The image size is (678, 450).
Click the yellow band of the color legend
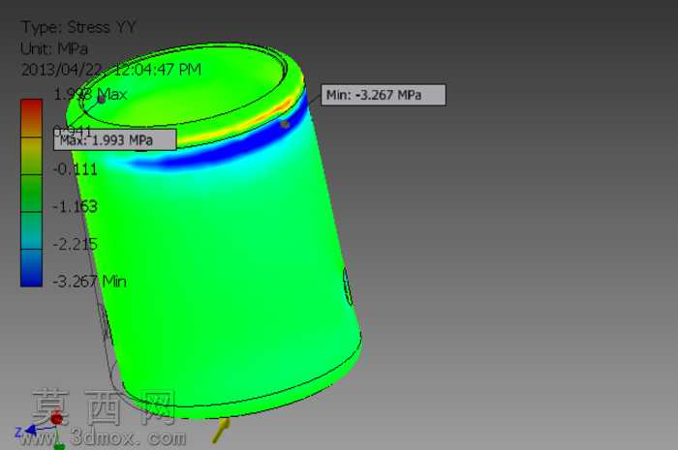(32, 156)
